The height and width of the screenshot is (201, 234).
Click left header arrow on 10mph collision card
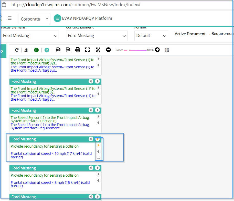pos(91,139)
